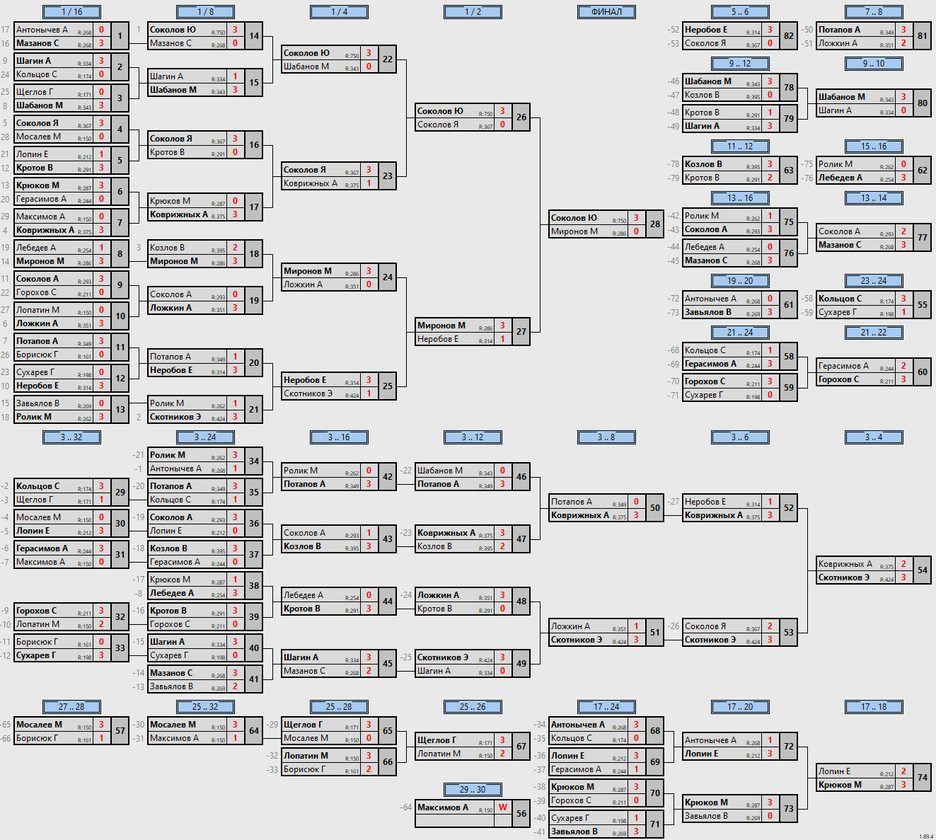Click Потапов А in match 81
This screenshot has height=840, width=936.
point(840,30)
